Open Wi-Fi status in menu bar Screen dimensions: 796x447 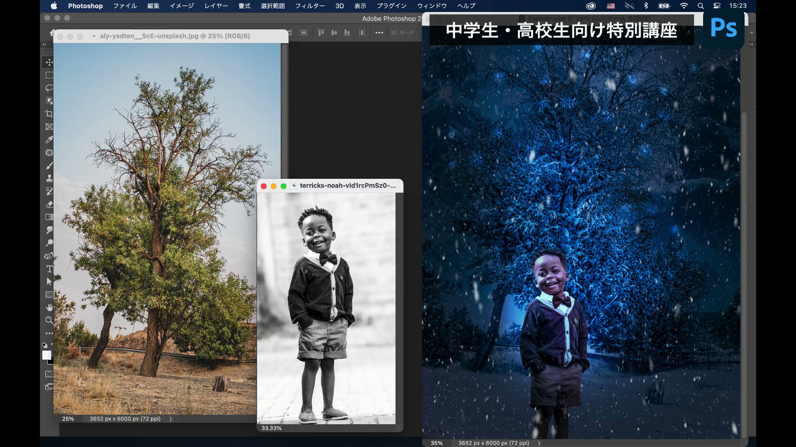tap(684, 6)
